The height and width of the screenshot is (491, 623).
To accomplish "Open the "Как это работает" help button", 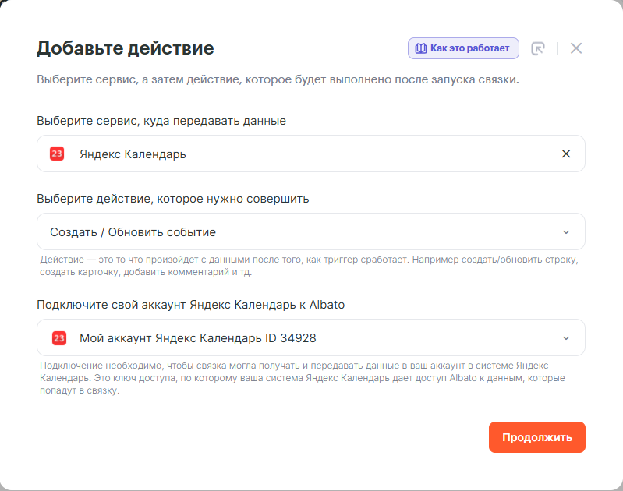I will (463, 48).
